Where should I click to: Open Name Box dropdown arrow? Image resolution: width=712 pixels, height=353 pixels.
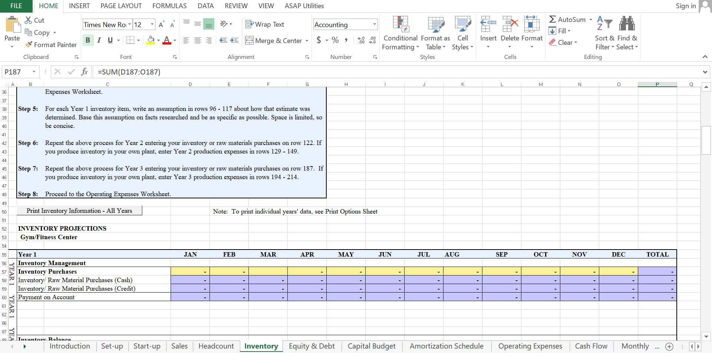34,72
